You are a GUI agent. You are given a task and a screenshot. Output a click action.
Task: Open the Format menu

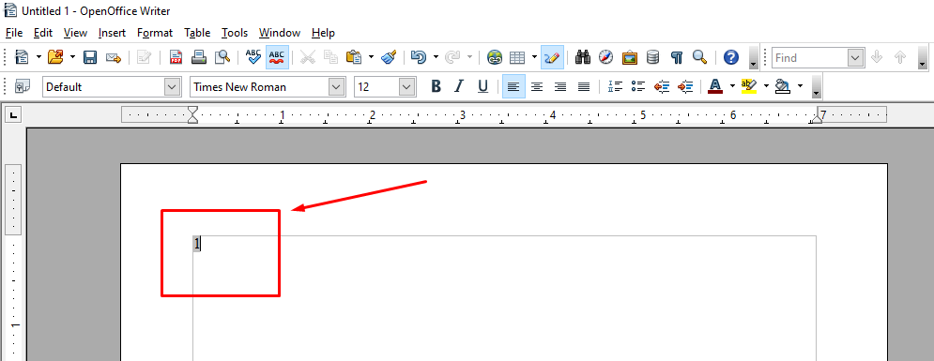pos(155,33)
